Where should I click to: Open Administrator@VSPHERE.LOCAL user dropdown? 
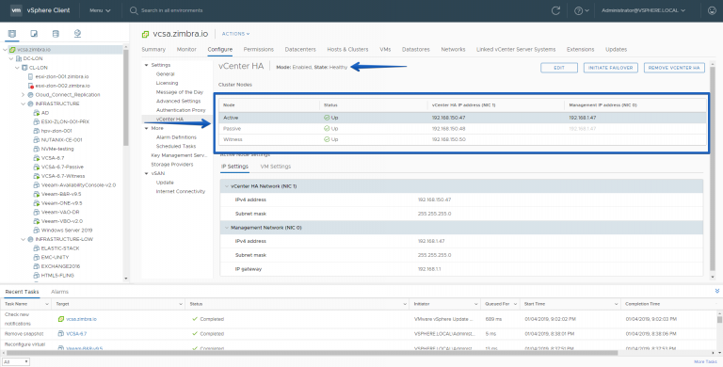pyautogui.click(x=643, y=10)
